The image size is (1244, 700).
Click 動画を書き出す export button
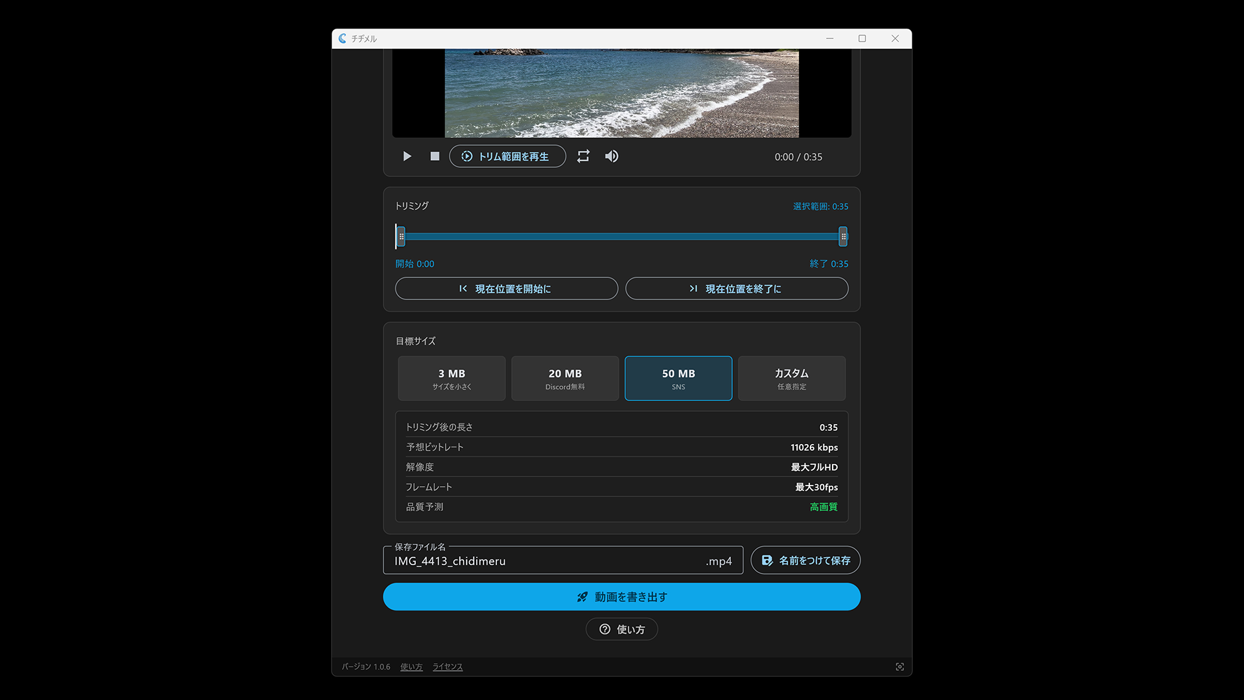coord(622,597)
